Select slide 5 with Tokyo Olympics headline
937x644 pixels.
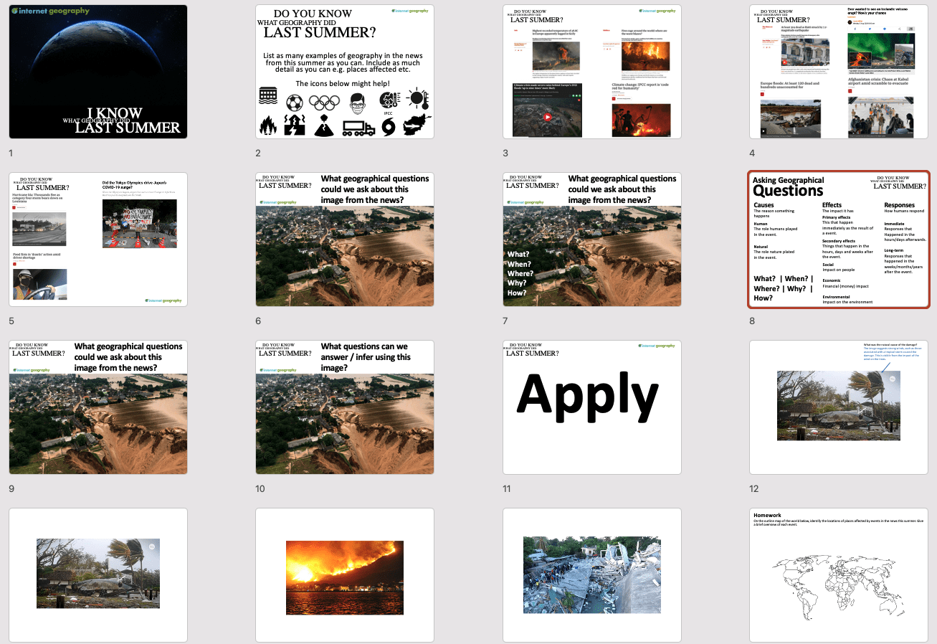click(98, 240)
